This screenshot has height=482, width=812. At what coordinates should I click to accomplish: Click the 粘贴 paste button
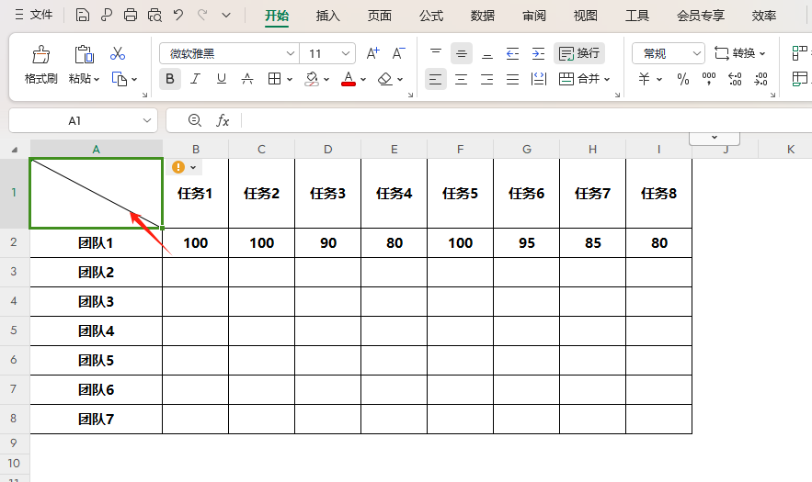(84, 64)
